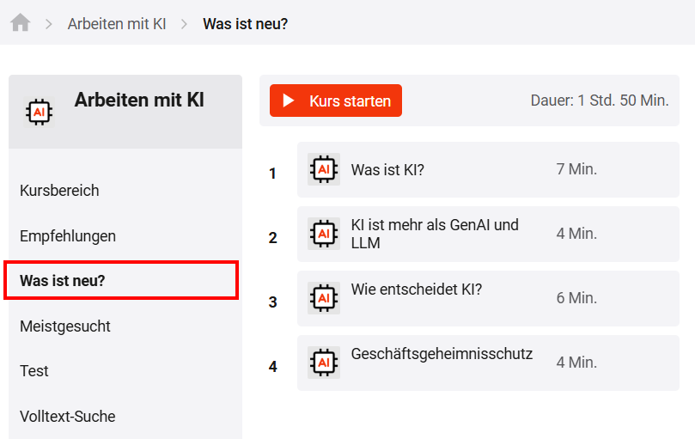Click the play triangle on Kurs starten
This screenshot has width=695, height=439.
[289, 101]
